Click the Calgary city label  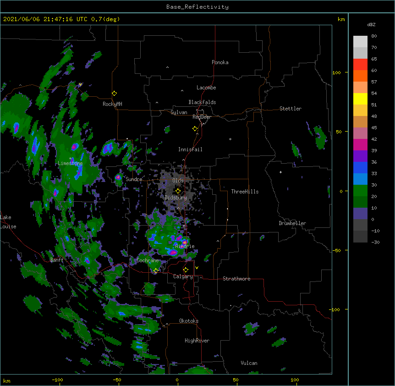183,276
